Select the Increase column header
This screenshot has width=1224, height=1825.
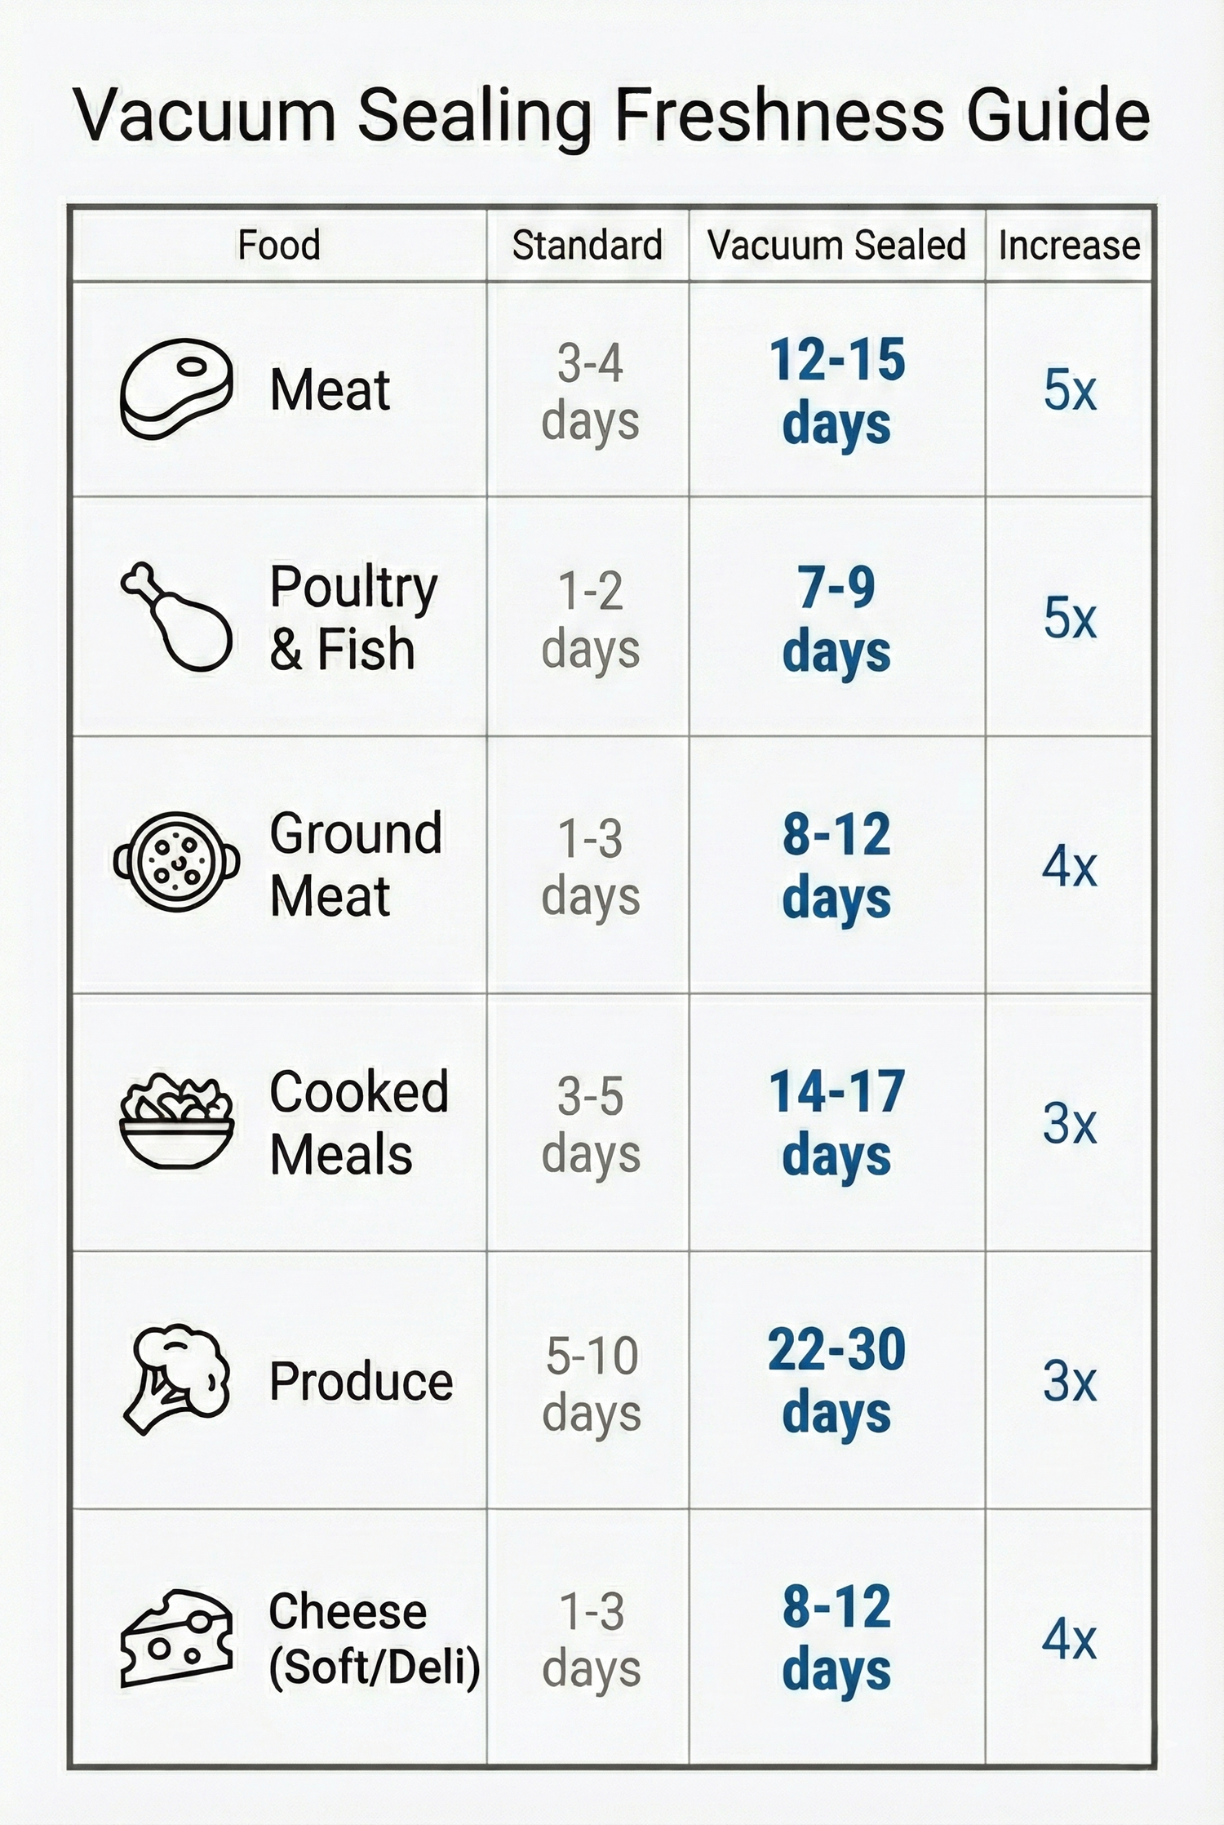(1069, 245)
